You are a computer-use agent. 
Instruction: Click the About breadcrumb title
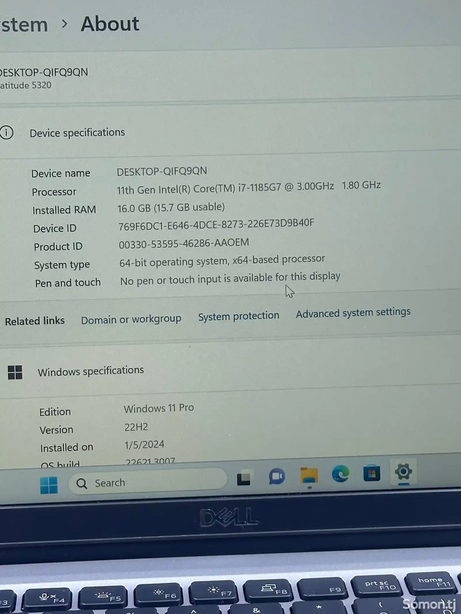pyautogui.click(x=110, y=24)
